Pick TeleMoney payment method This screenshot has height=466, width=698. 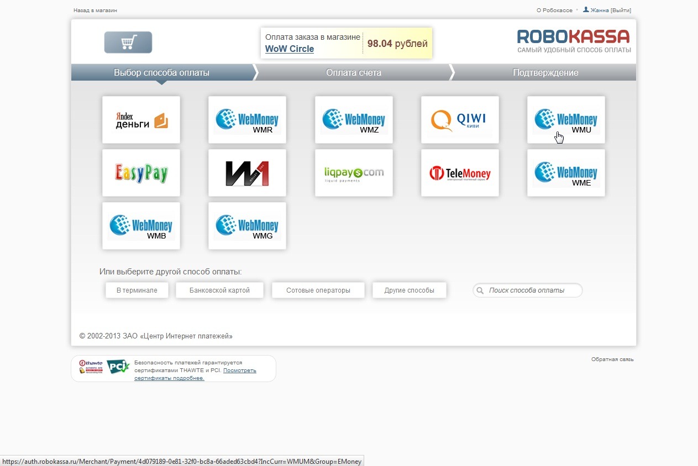pos(460,173)
